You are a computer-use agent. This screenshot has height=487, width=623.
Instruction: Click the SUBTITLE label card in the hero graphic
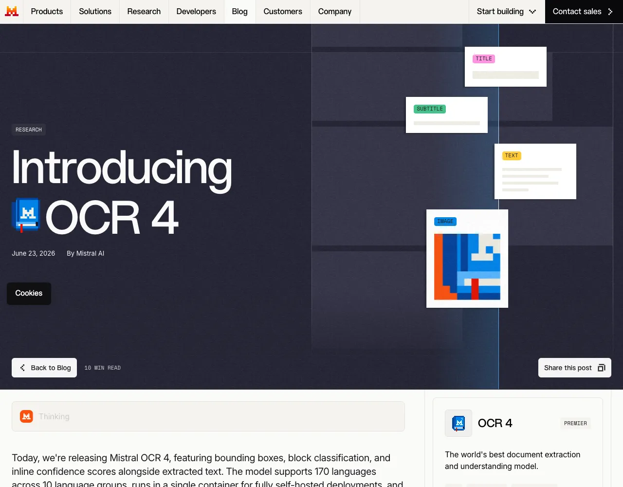tap(447, 115)
